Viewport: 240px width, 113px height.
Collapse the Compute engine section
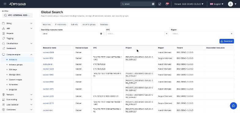point(31,55)
